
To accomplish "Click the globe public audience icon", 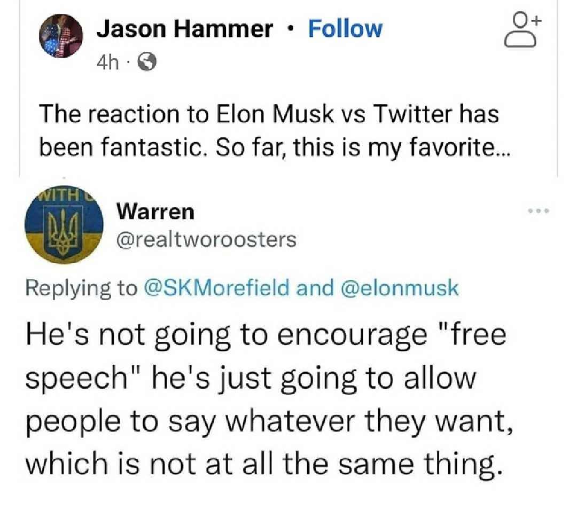I will tap(147, 62).
